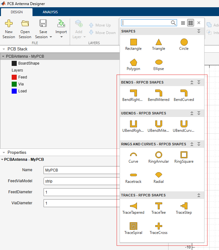
Task: Edit the FeedDiameter value field
Action: coord(81,192)
